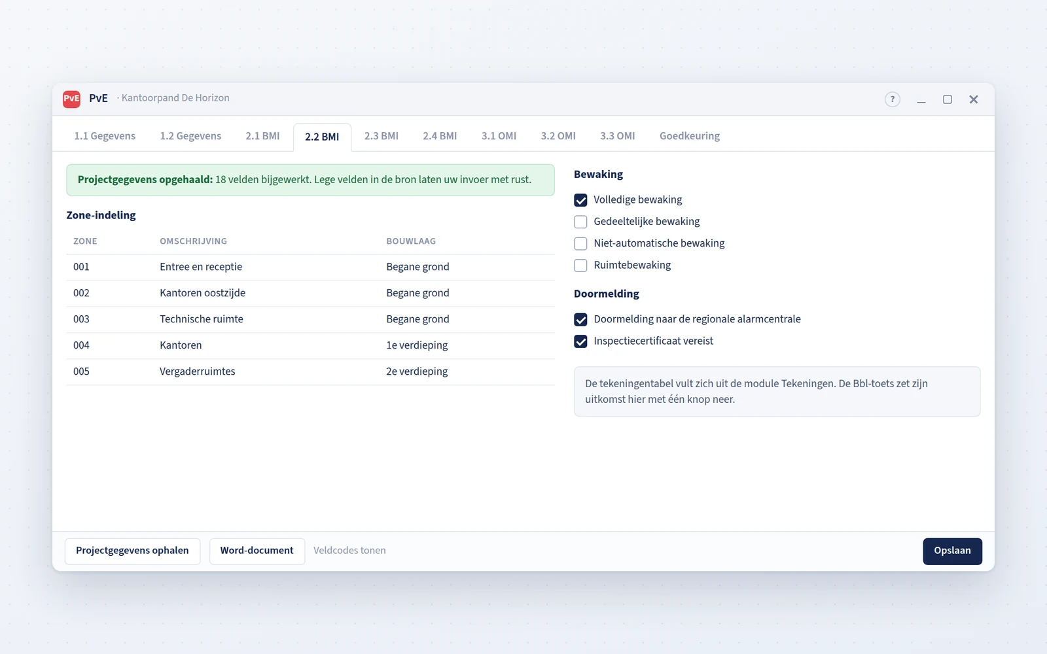This screenshot has height=654, width=1047.
Task: Minimize the PvE window
Action: [921, 99]
